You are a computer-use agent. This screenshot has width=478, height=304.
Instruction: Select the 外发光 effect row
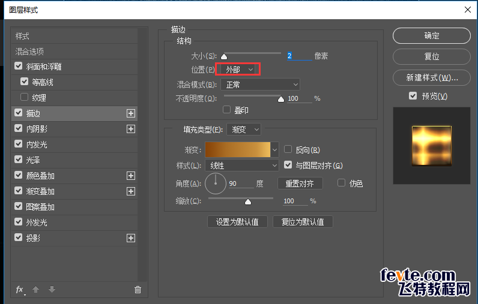click(x=74, y=222)
